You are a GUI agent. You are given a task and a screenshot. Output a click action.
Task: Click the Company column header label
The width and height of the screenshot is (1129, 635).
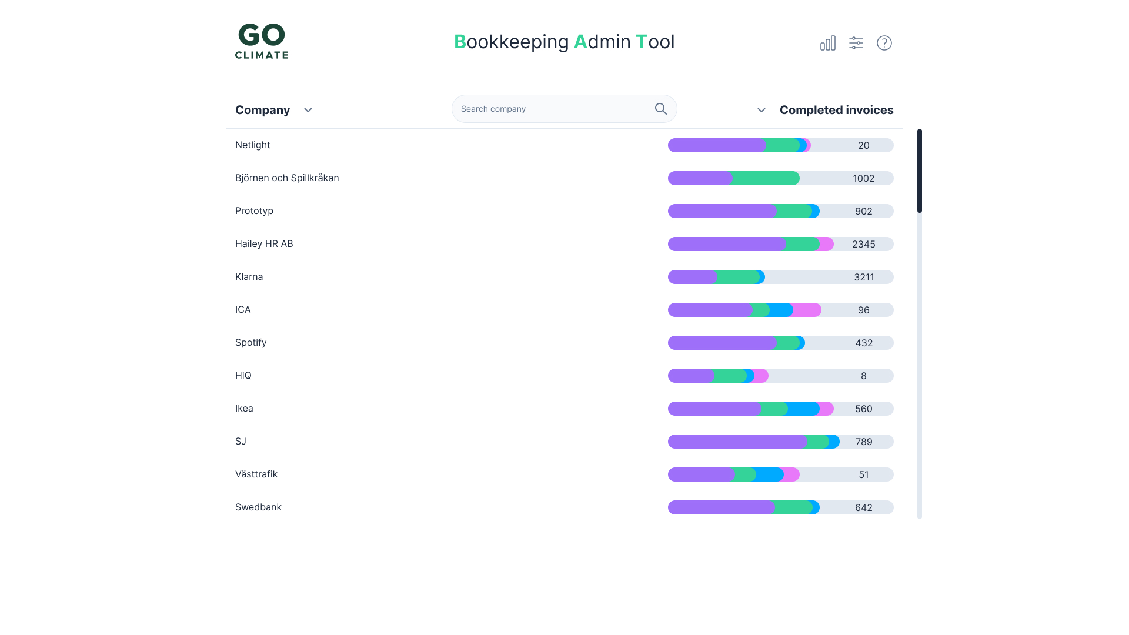[262, 110]
